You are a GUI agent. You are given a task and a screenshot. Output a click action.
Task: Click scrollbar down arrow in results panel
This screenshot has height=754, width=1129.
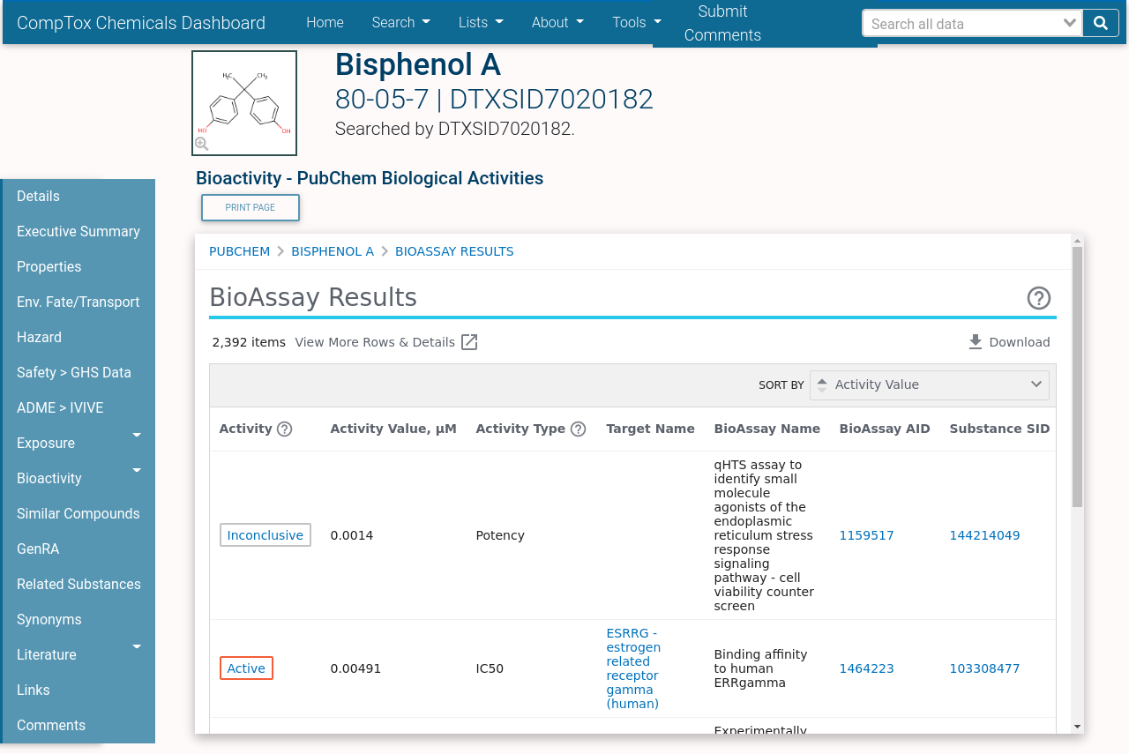pos(1077,727)
